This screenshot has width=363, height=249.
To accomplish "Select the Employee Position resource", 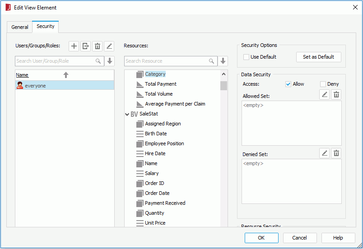I will pos(164,143).
